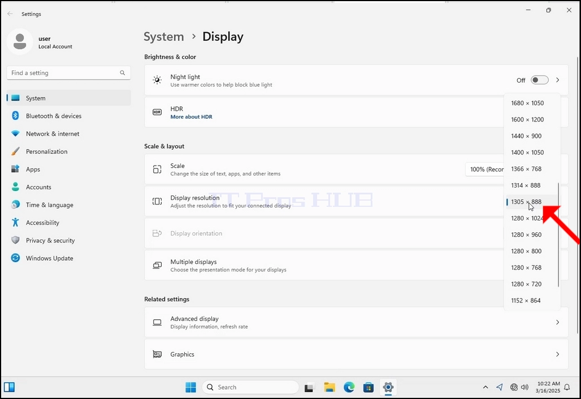Choose 1280 × 1024 resolution
Viewport: 581px width, 399px height.
pos(532,218)
